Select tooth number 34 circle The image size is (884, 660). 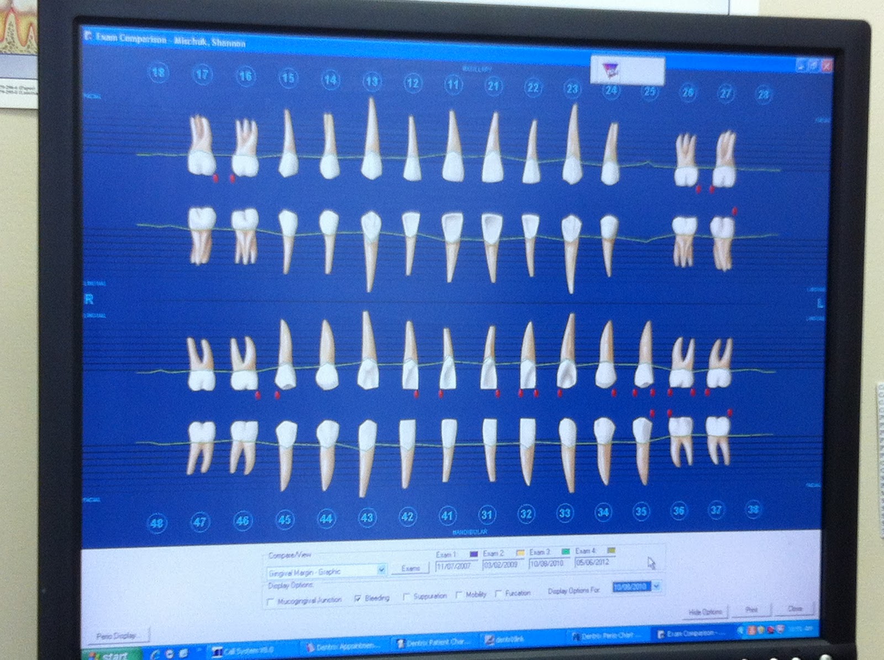pos(603,512)
